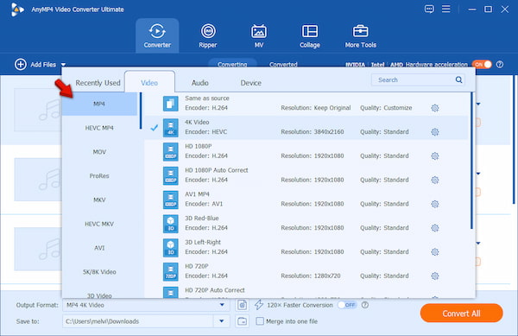Open settings gear for AV1 MP4

[x=435, y=204]
